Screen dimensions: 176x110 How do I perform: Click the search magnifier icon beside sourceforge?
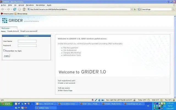[174, 9]
